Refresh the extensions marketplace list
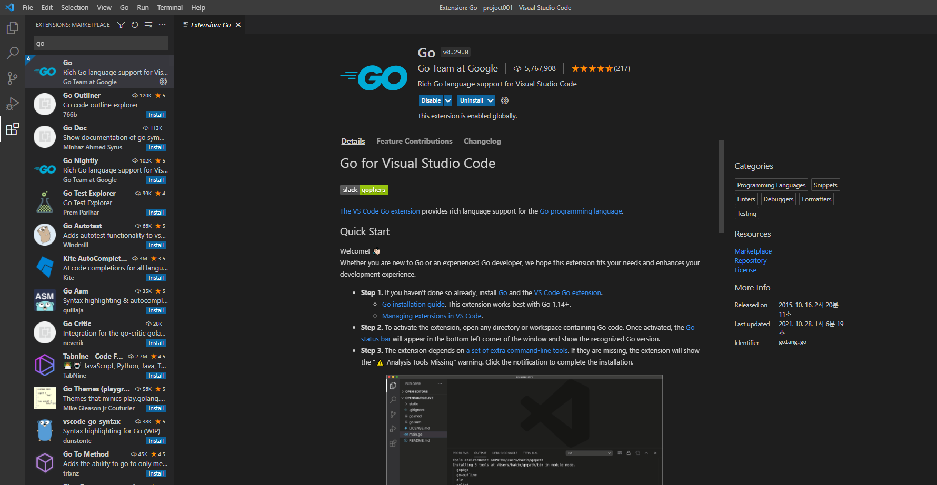The image size is (937, 485). tap(135, 25)
